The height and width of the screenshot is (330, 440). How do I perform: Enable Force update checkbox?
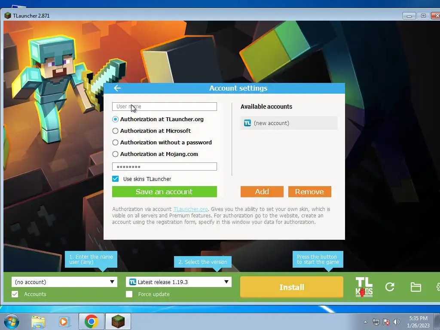tap(129, 294)
